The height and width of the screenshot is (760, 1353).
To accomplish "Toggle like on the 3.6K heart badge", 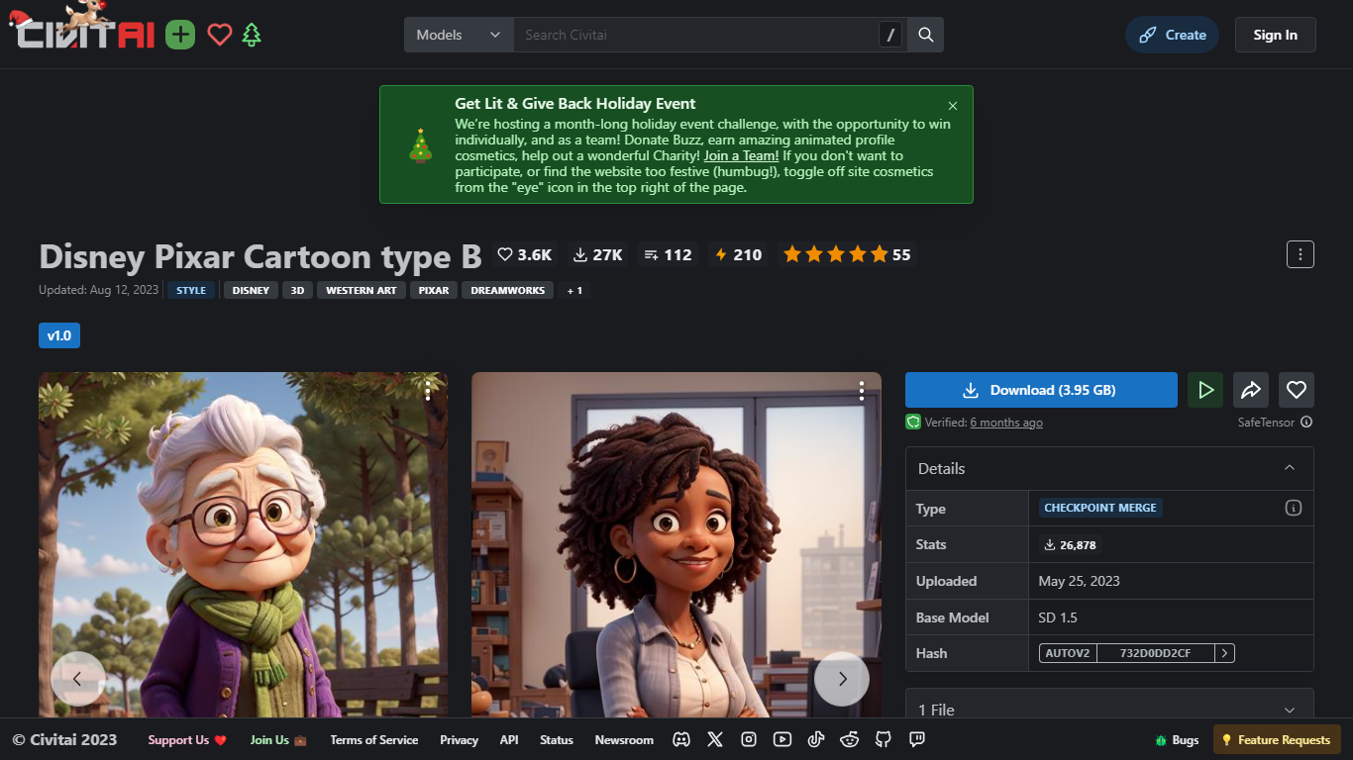I will coord(524,254).
